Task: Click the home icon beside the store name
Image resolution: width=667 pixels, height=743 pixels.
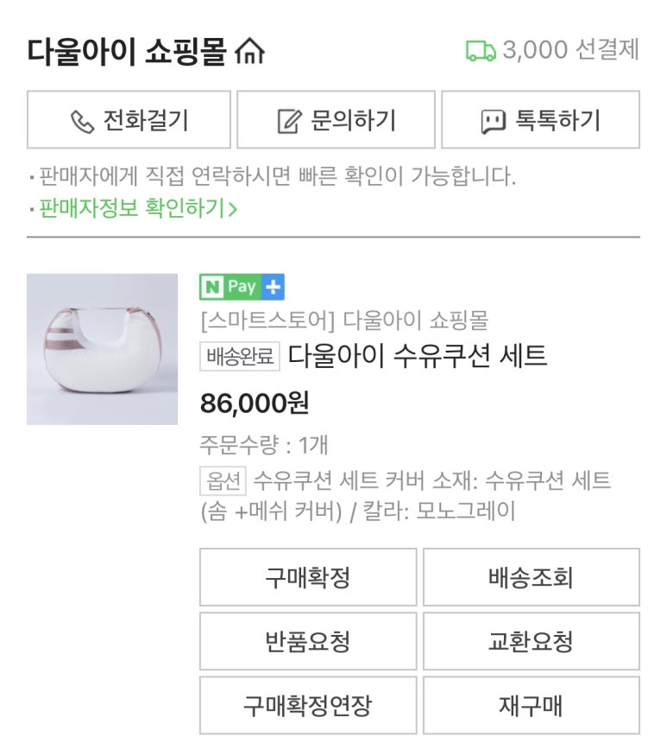Action: [250, 53]
